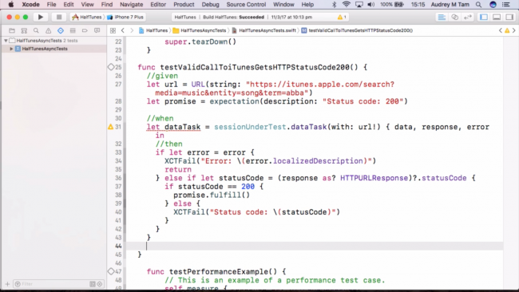Open HalfTunesAsyncTests.swift jump bar segment
Image resolution: width=519 pixels, height=292 pixels.
pyautogui.click(x=263, y=30)
